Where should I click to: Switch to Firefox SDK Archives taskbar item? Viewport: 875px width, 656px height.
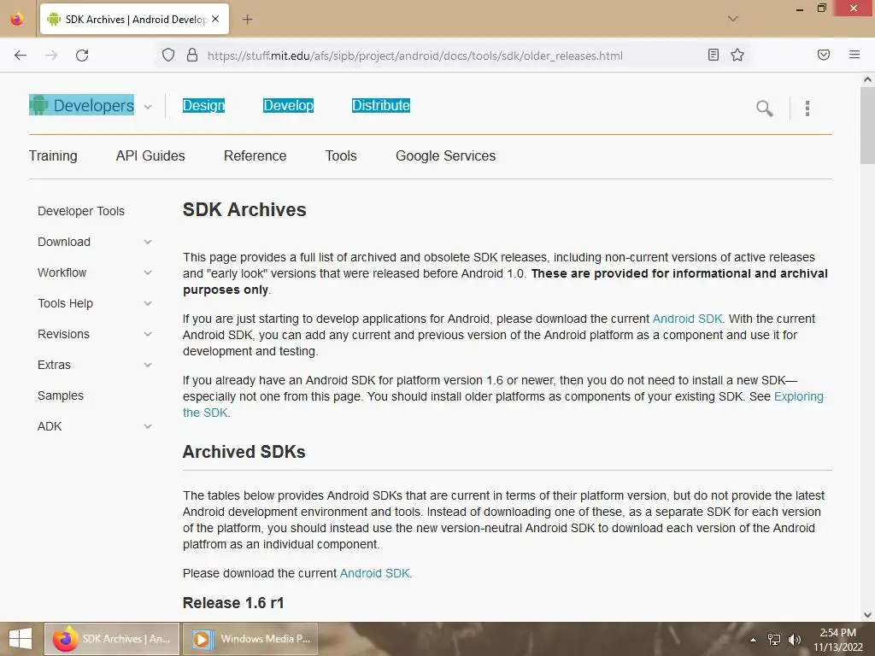[x=112, y=639]
